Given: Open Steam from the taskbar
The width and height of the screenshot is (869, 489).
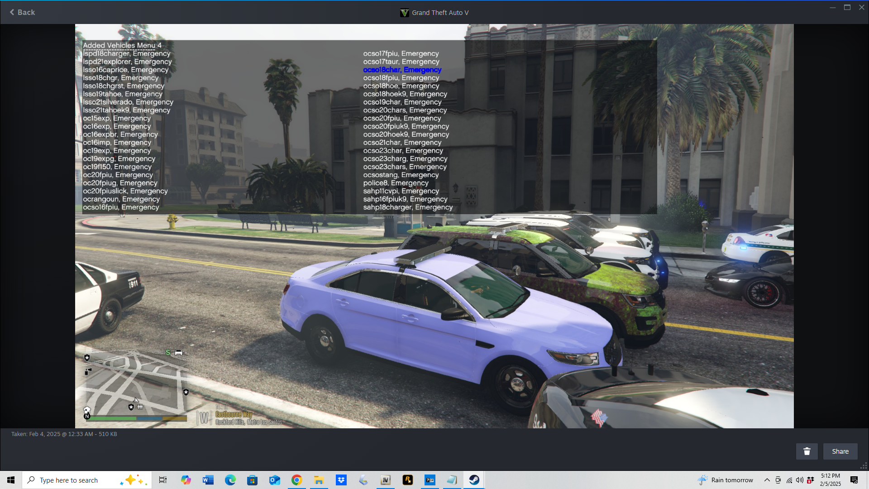Looking at the screenshot, I should (x=474, y=480).
